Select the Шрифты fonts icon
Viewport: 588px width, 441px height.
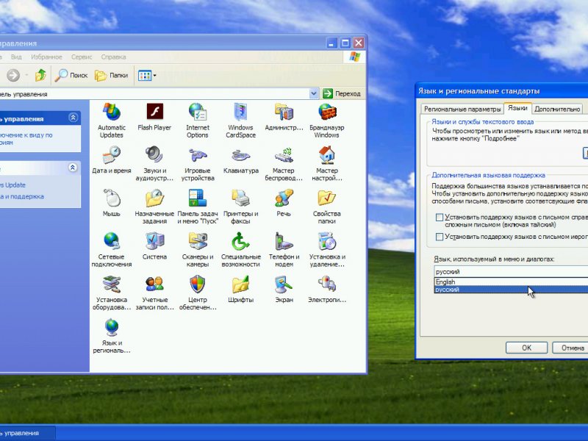241,289
